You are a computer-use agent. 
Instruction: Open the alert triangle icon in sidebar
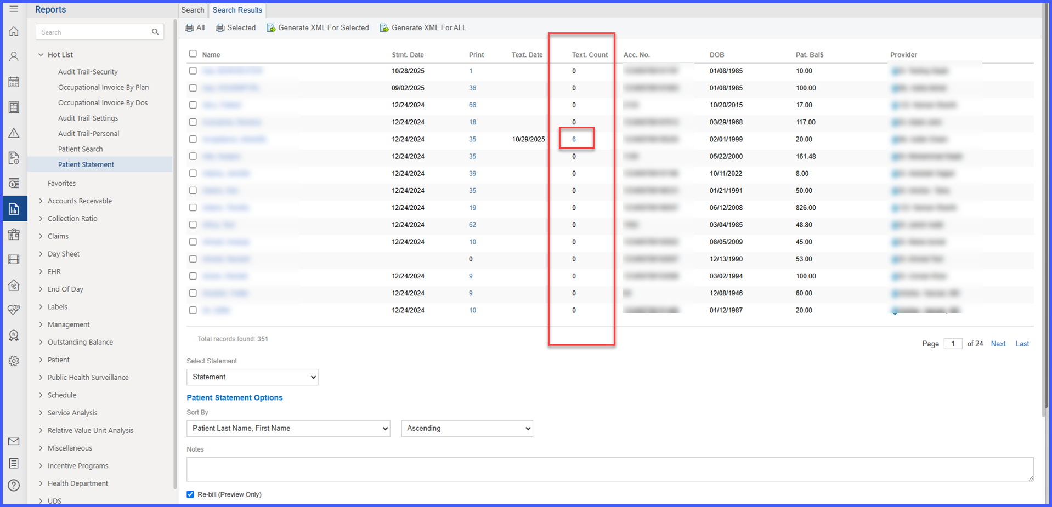(14, 133)
